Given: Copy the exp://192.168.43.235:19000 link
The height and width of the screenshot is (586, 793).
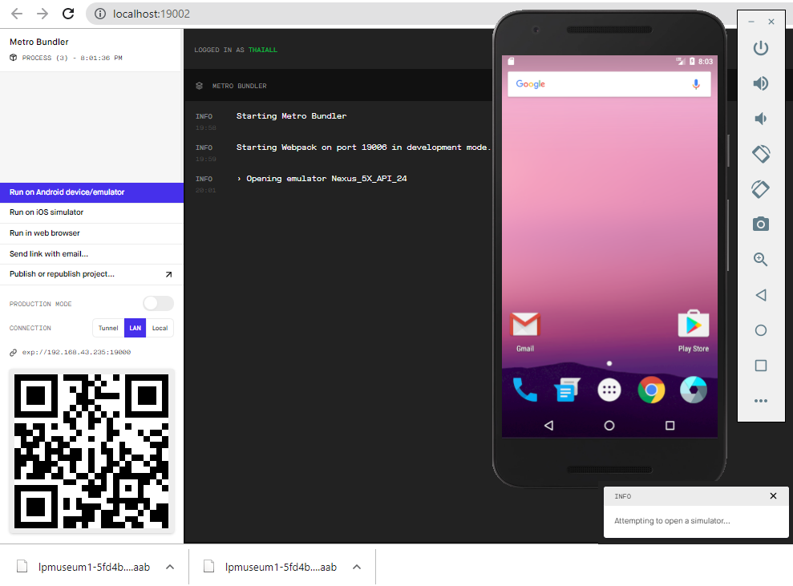Looking at the screenshot, I should click(x=76, y=352).
